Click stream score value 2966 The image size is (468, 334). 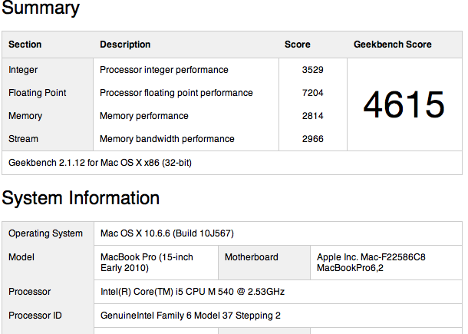(312, 139)
